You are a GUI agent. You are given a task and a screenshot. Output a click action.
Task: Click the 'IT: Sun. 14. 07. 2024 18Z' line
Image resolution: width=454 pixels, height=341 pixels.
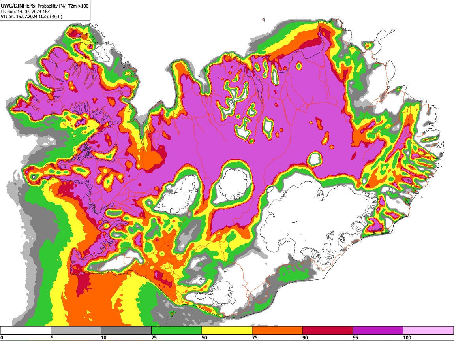point(26,11)
